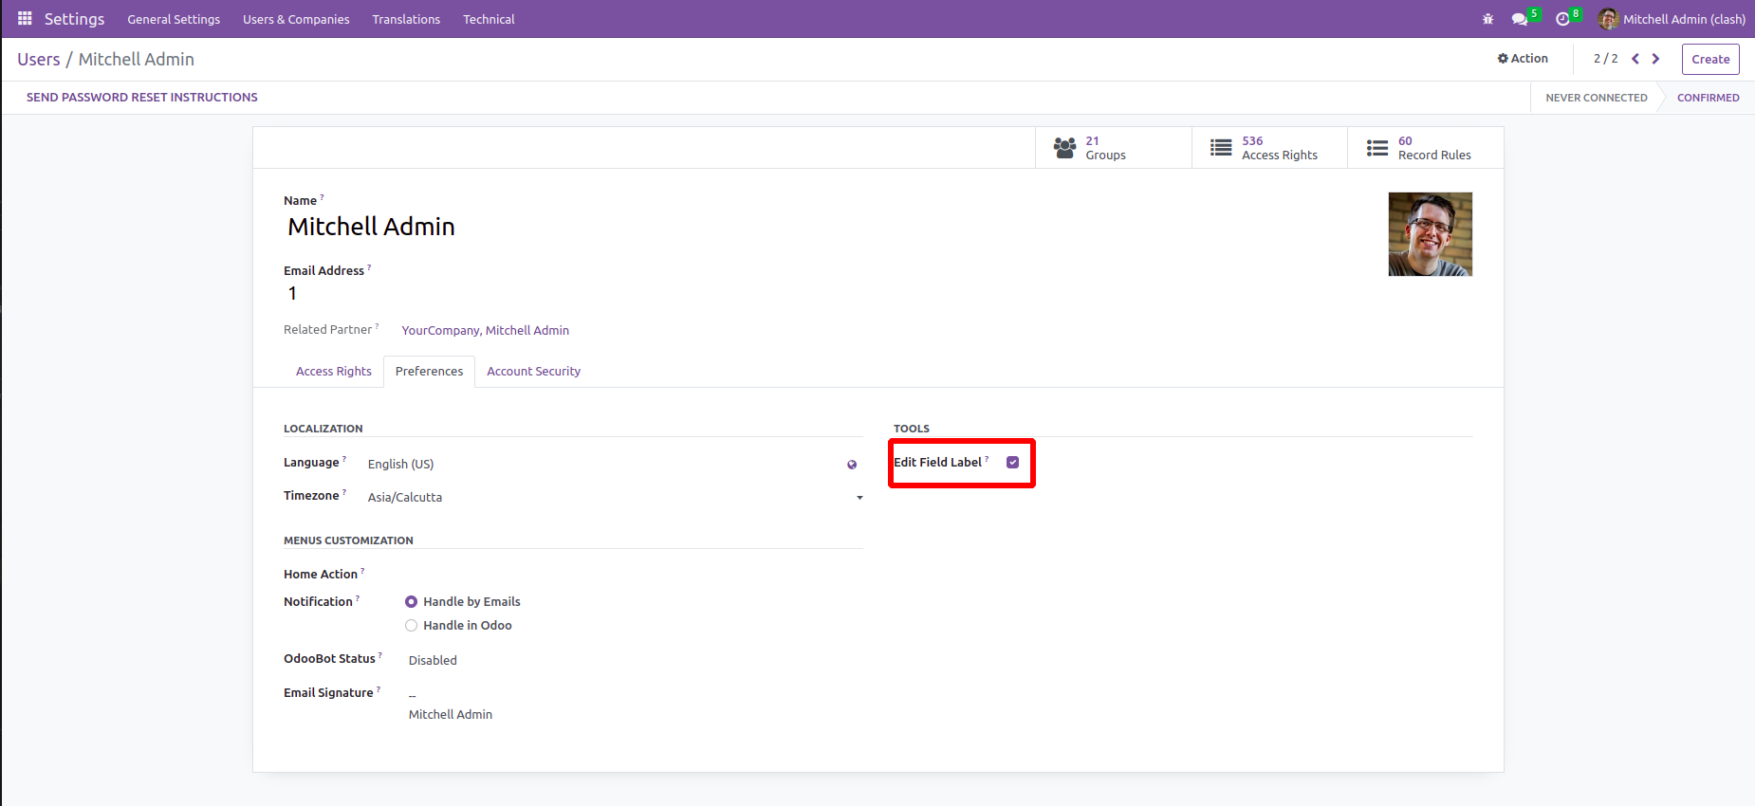Switch to the Preferences tab
This screenshot has width=1755, height=806.
[x=429, y=372]
